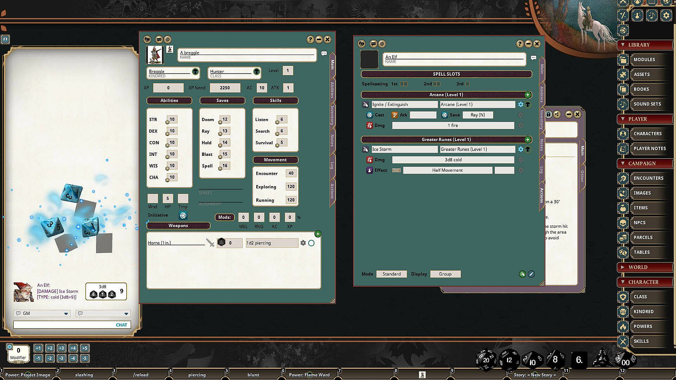Open Horns weapon settings gear
The width and height of the screenshot is (676, 380).
pyautogui.click(x=303, y=243)
